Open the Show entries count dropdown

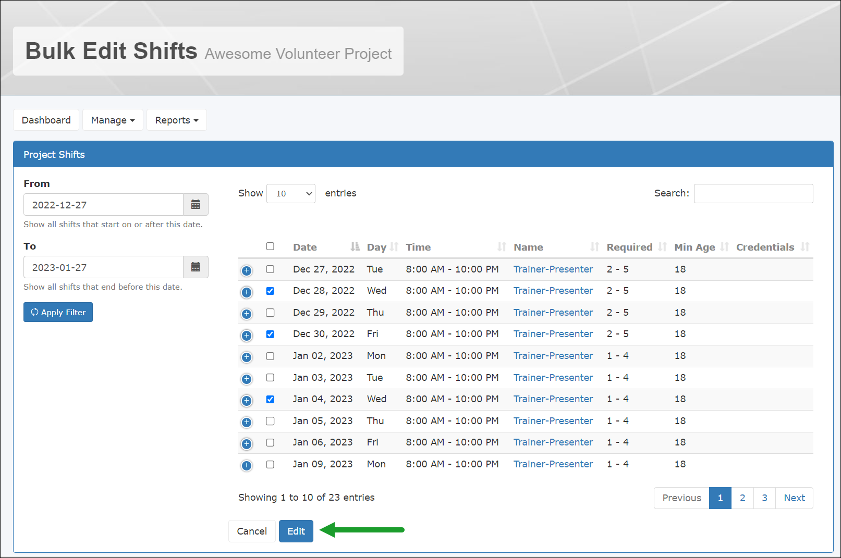click(291, 193)
